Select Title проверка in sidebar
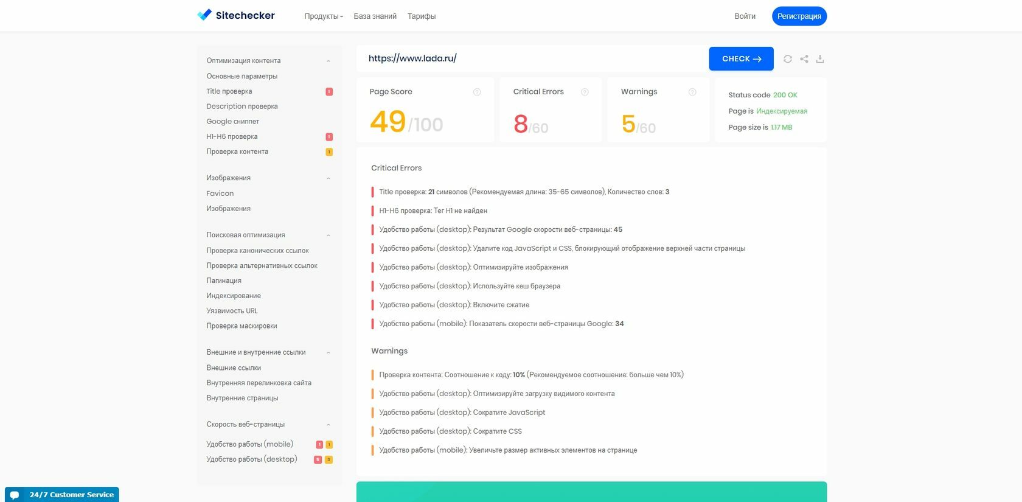Image resolution: width=1022 pixels, height=502 pixels. tap(229, 91)
